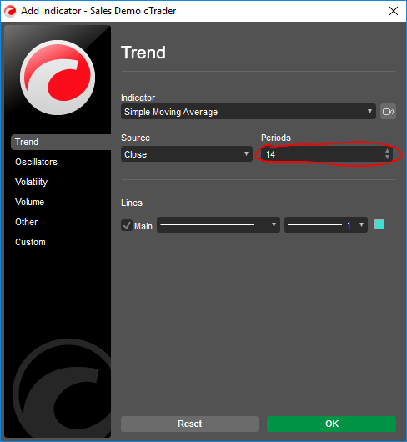Select the Other category
The height and width of the screenshot is (442, 407).
(26, 222)
